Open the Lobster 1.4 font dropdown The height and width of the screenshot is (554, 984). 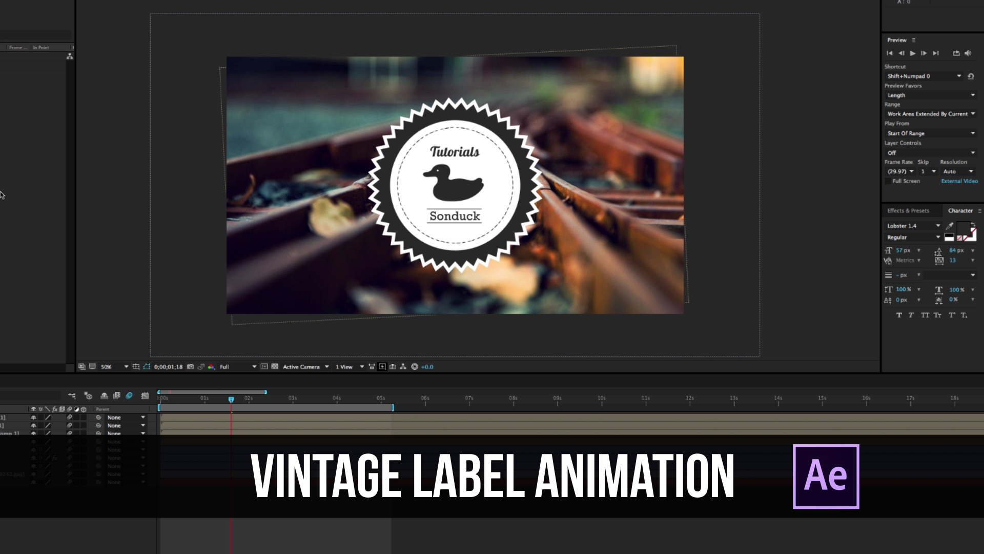click(x=912, y=226)
